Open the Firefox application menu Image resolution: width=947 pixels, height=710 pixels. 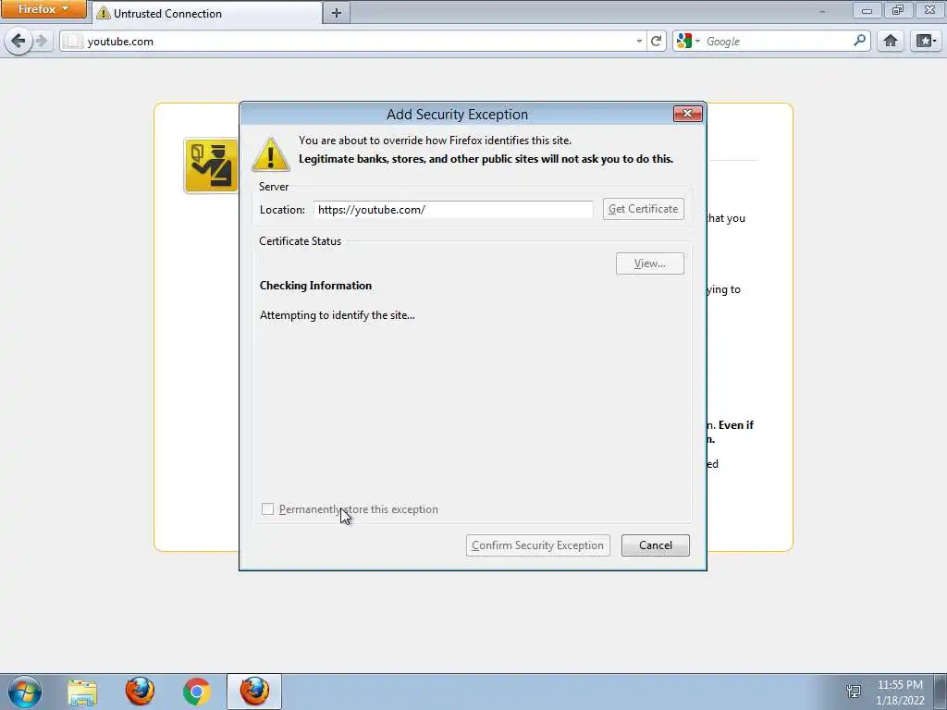[x=43, y=9]
